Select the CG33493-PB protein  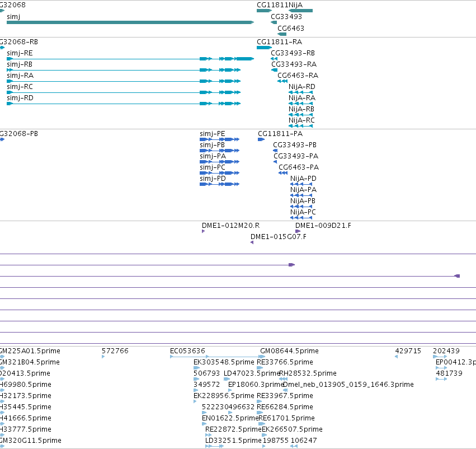tap(275, 151)
